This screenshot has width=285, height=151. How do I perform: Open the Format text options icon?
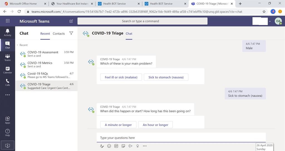[x=102, y=146]
